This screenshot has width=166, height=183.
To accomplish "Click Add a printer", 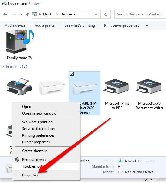I will 45,25.
